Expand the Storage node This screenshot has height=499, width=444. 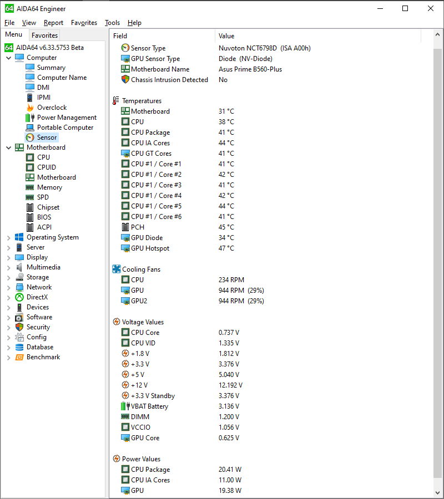8,278
